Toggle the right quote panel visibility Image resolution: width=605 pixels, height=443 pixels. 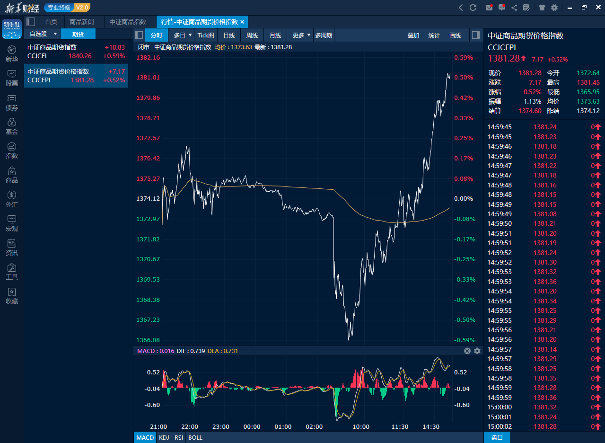tap(476, 35)
